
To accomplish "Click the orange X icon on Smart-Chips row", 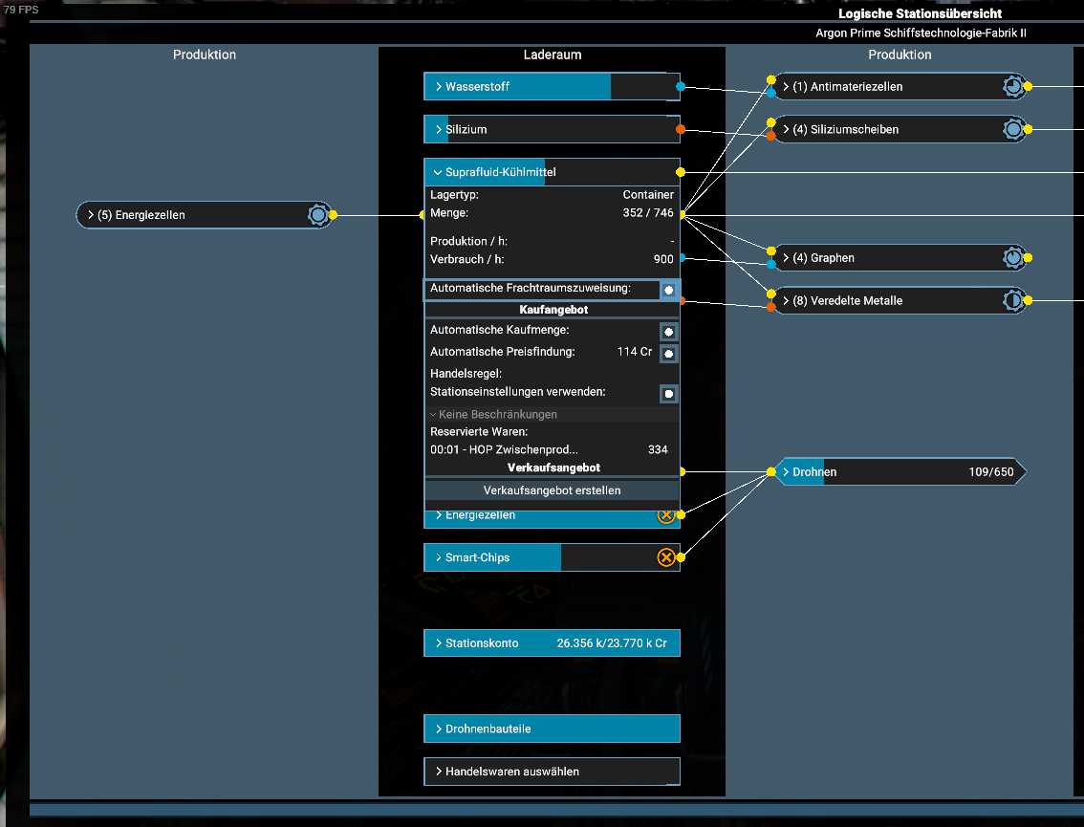I will click(665, 557).
